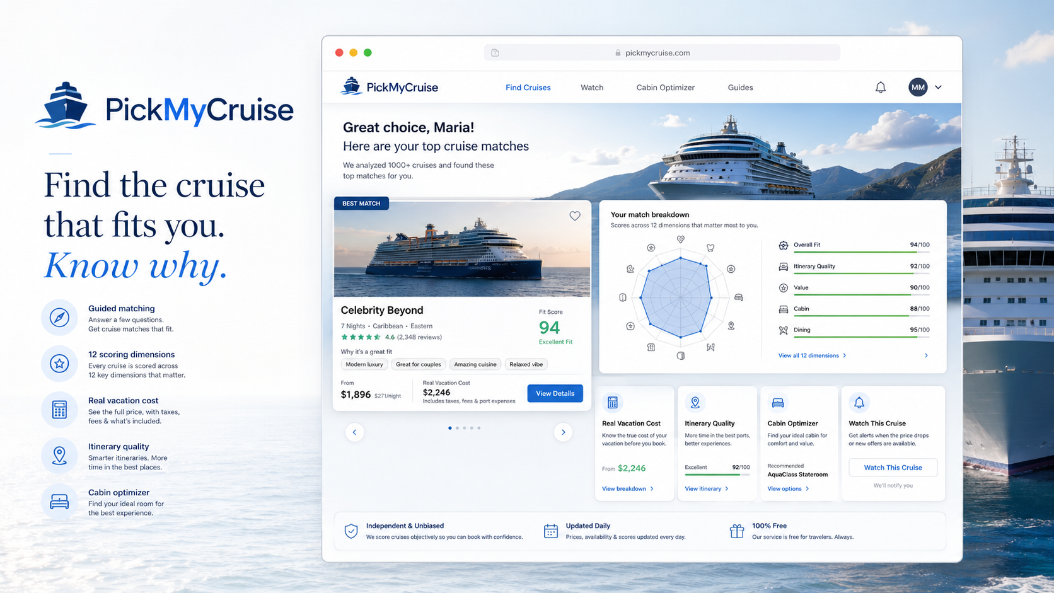
Task: Click the 100% Free gift icon
Action: coord(737,531)
